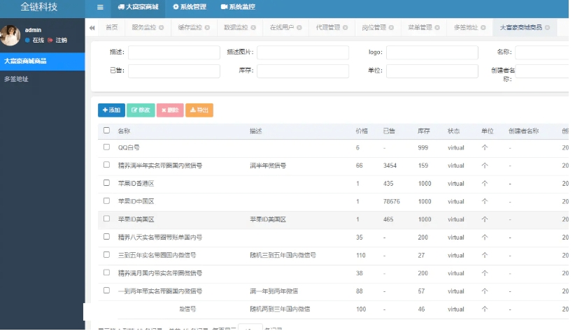Close the 服务监控 tab
This screenshot has height=336, width=575.
162,27
